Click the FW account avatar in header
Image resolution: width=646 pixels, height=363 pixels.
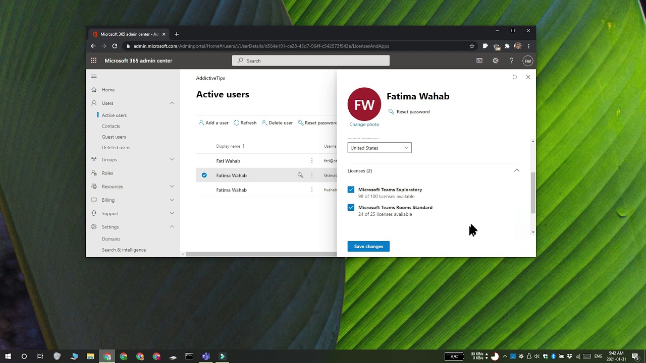click(528, 61)
